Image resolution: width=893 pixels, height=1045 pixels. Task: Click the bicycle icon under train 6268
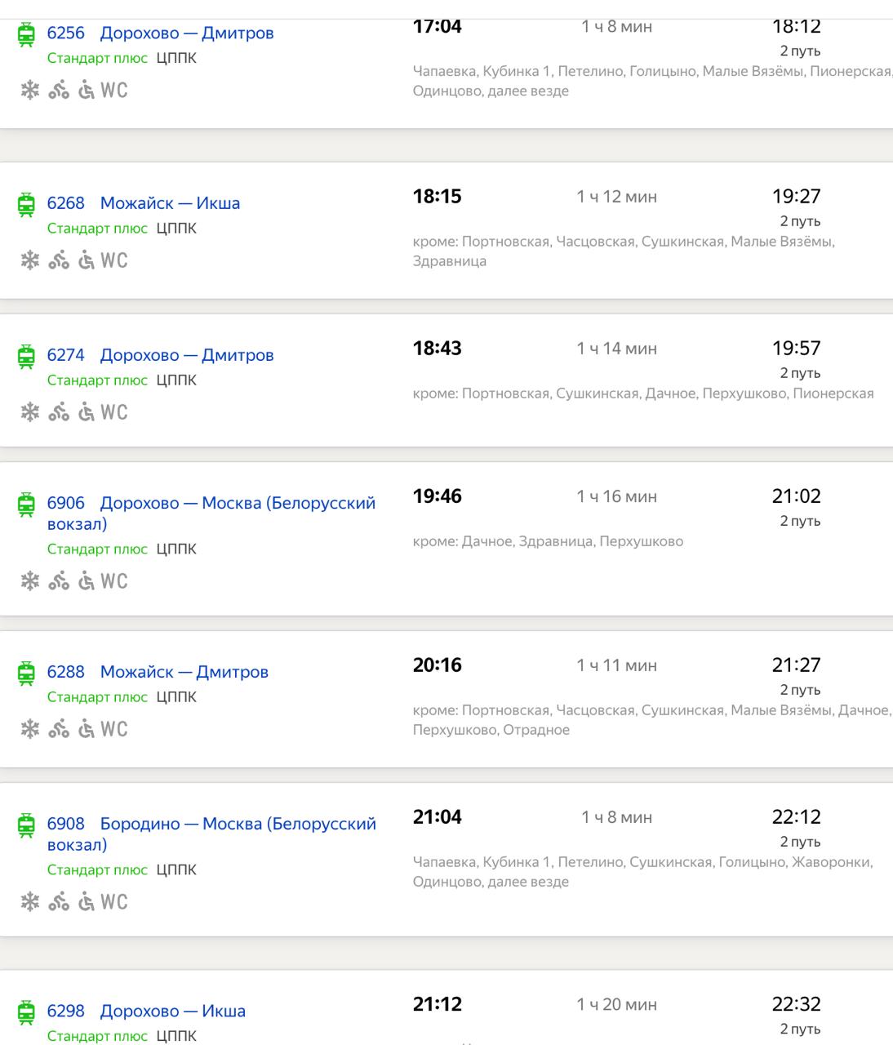59,260
